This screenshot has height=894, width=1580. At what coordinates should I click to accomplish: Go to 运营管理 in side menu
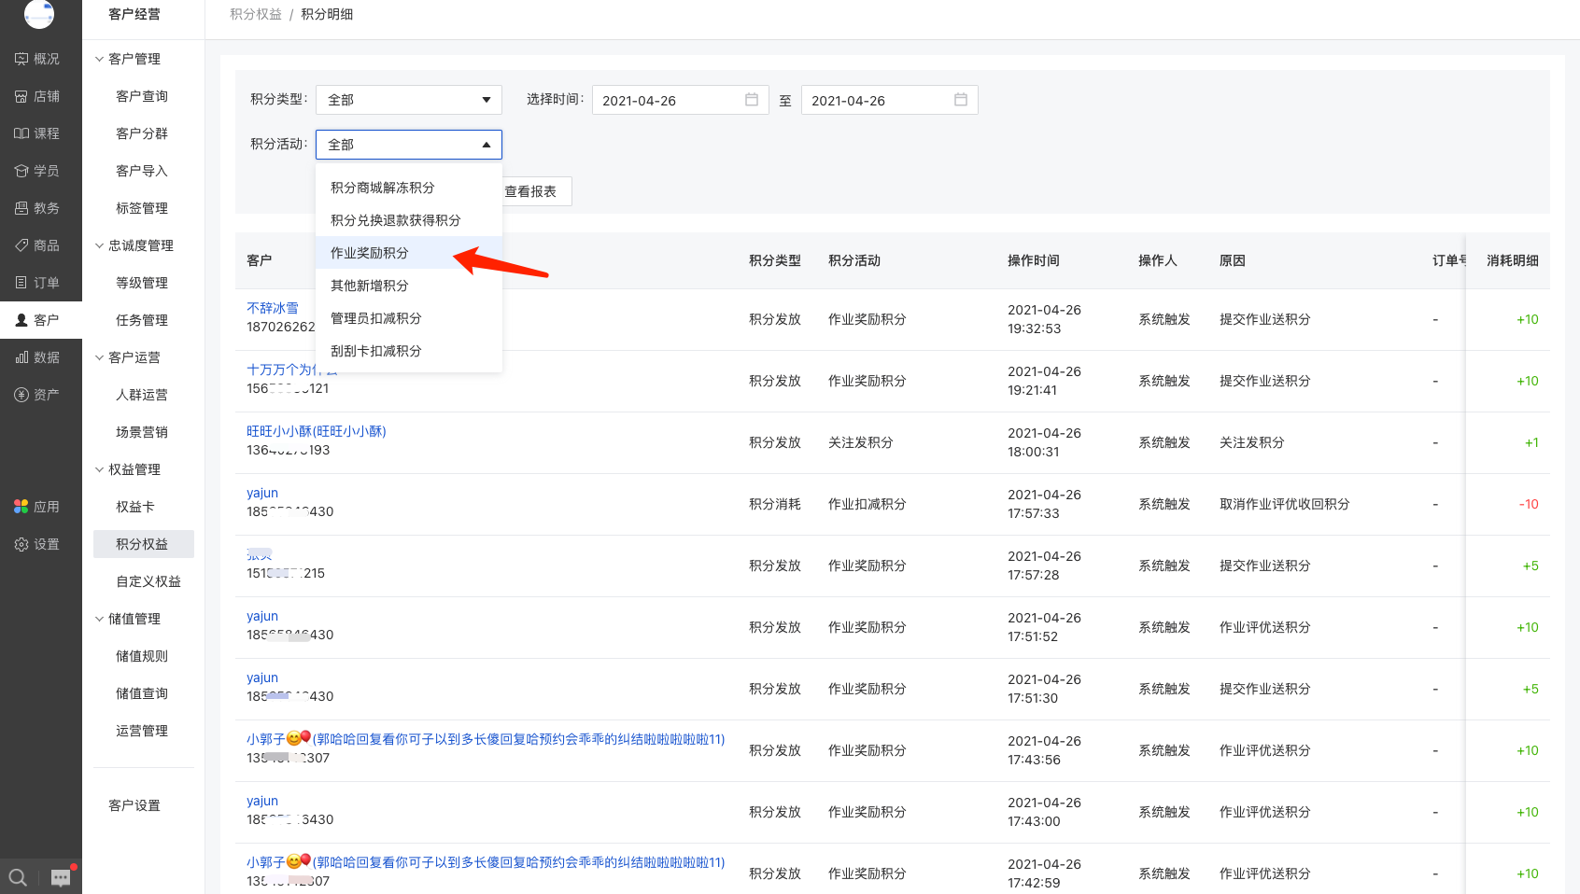(142, 731)
